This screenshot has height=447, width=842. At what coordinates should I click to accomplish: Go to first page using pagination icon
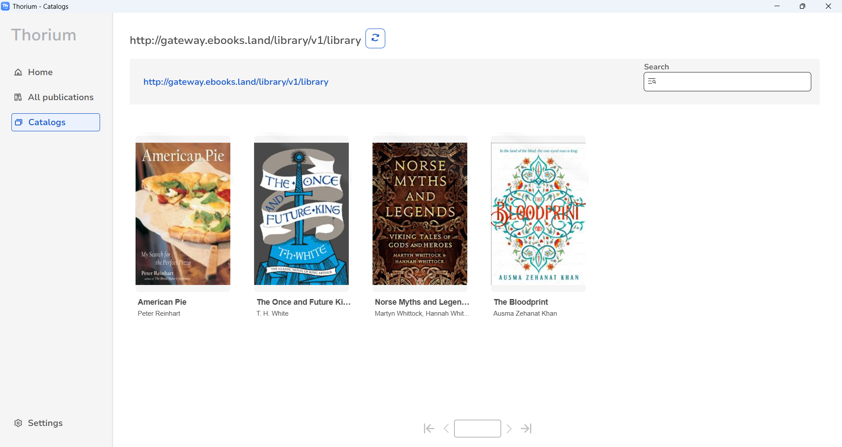click(429, 429)
